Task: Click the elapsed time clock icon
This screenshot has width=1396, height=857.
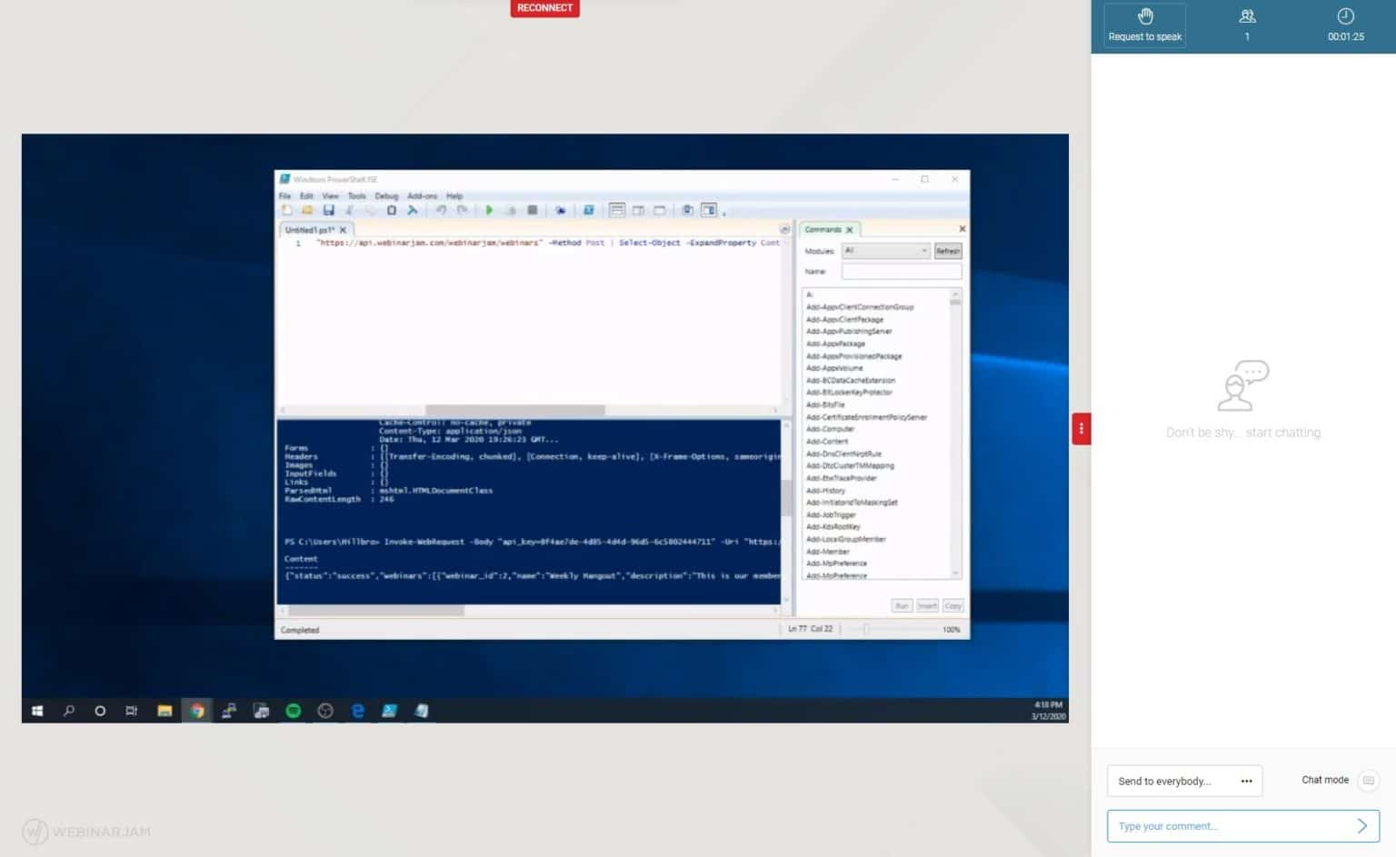Action: [x=1345, y=16]
